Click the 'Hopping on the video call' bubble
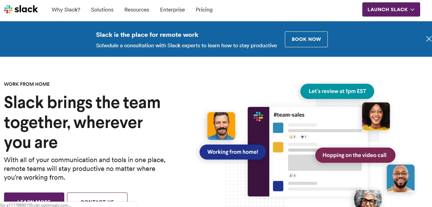This screenshot has height=207, width=432. coord(355,155)
